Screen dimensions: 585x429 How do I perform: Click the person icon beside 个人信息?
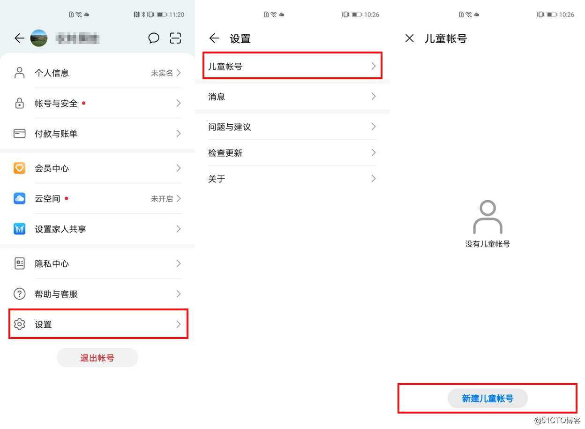point(19,73)
